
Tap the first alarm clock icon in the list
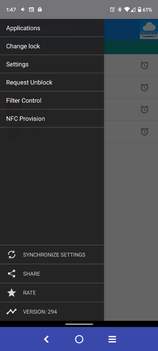pyautogui.click(x=144, y=65)
